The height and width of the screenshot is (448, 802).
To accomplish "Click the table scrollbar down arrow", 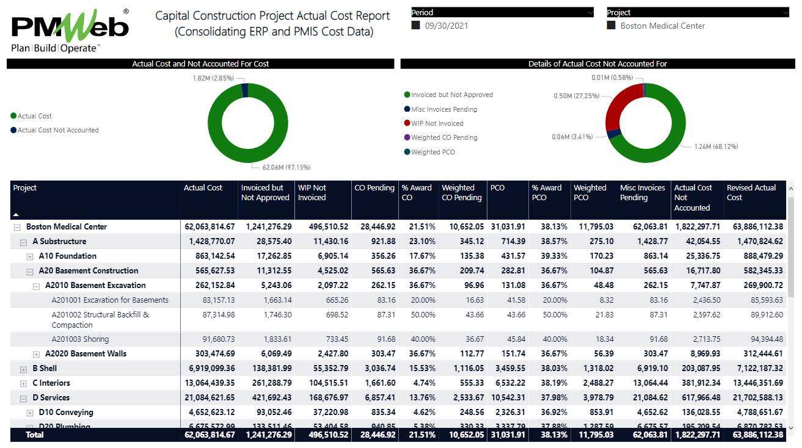I will pos(792,428).
